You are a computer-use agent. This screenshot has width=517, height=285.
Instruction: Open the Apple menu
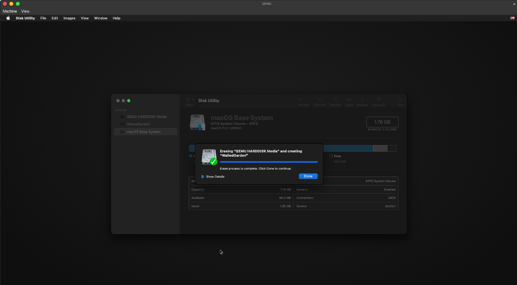coord(8,18)
